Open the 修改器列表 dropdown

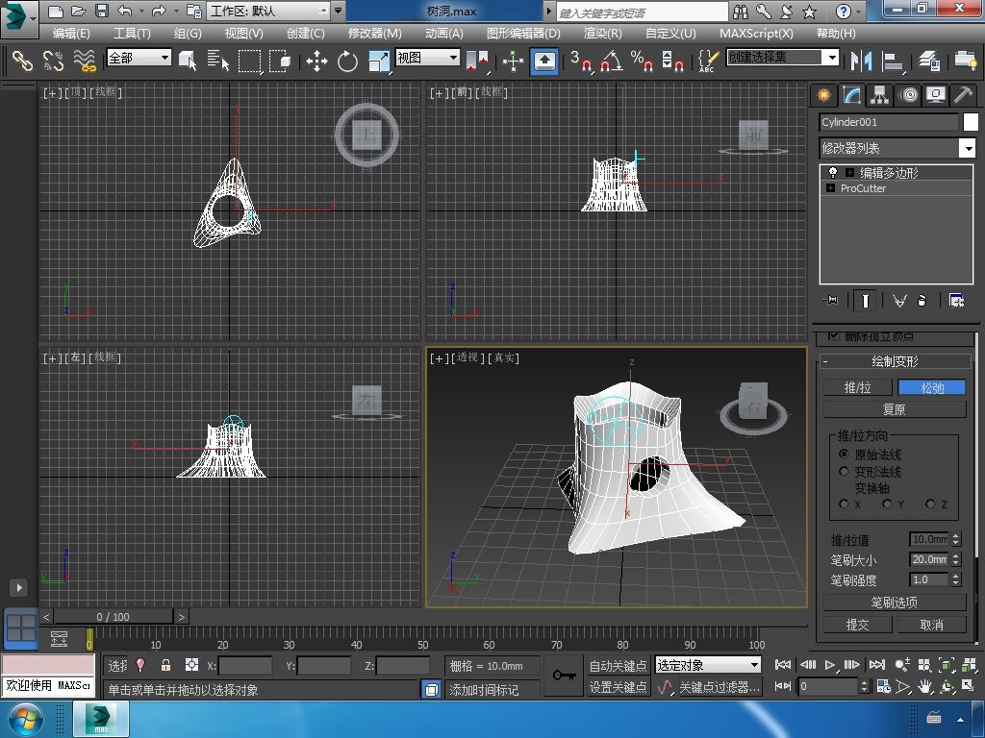pyautogui.click(x=967, y=148)
